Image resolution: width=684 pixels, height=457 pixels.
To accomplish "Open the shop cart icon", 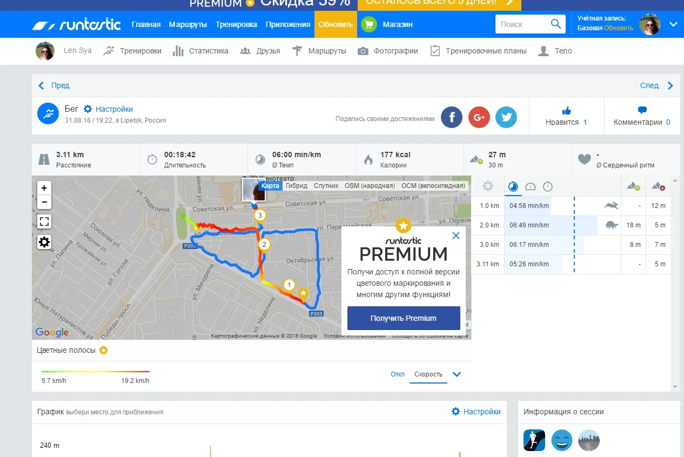I will click(x=369, y=24).
